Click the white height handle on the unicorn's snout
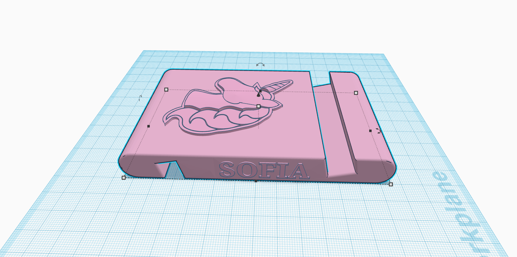Screen dimensions: 517x257 (x=258, y=106)
